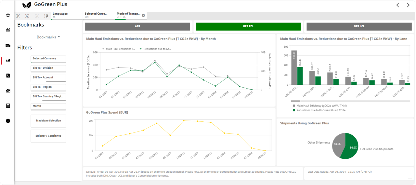Select the green leaf sidebar icon
416x185 pixels.
(8, 60)
